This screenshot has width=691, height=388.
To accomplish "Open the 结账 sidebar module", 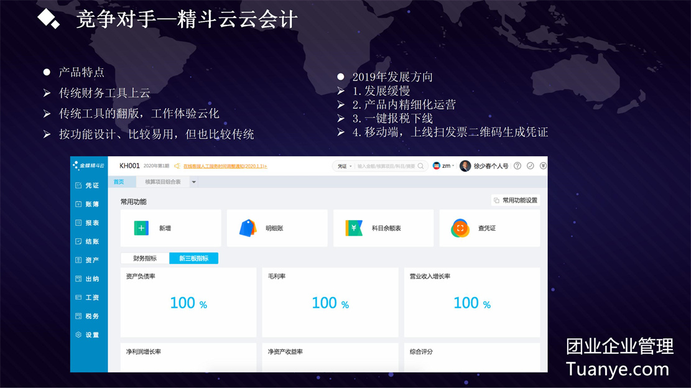I will tap(87, 241).
